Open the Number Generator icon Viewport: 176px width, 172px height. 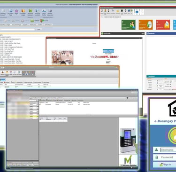coord(50,12)
